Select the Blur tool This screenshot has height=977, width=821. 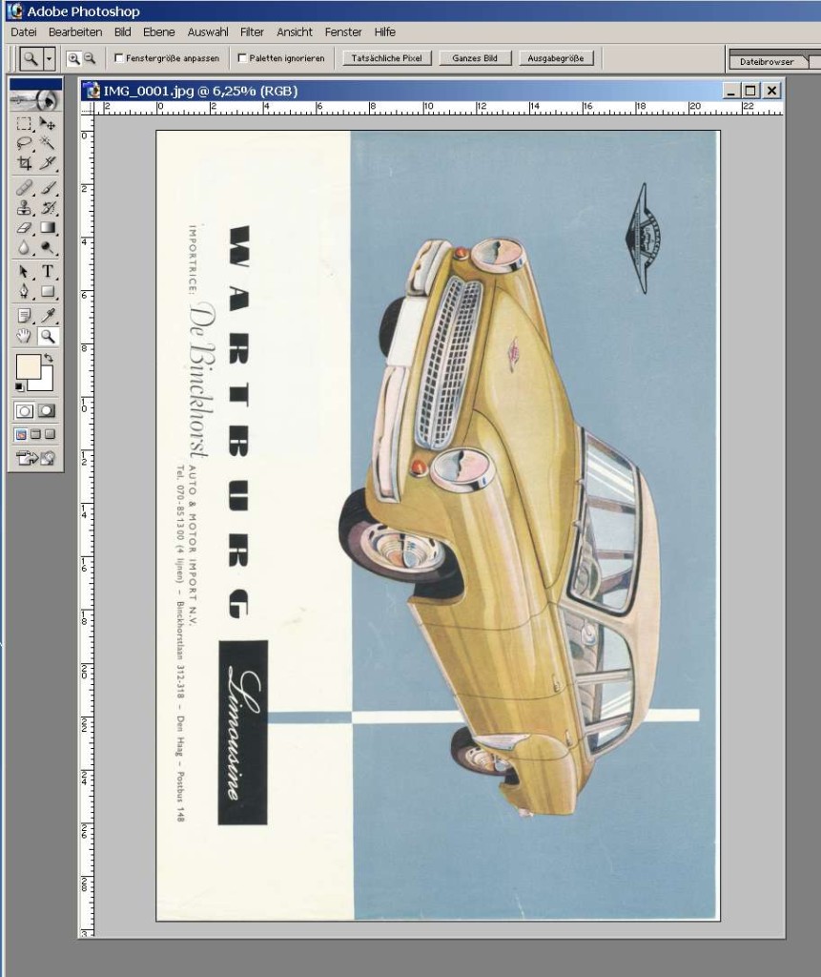click(x=24, y=247)
